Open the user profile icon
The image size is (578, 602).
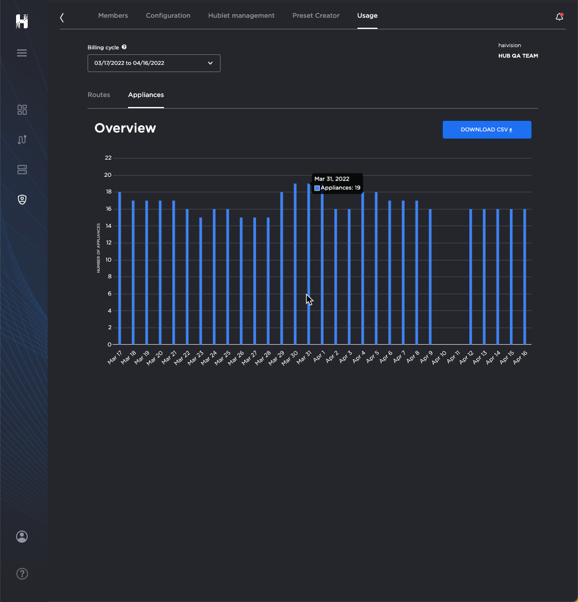(22, 537)
